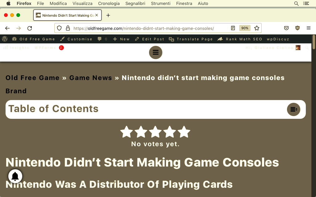Open Old Free Game dashboard link
The height and width of the screenshot is (197, 316).
[33, 39]
